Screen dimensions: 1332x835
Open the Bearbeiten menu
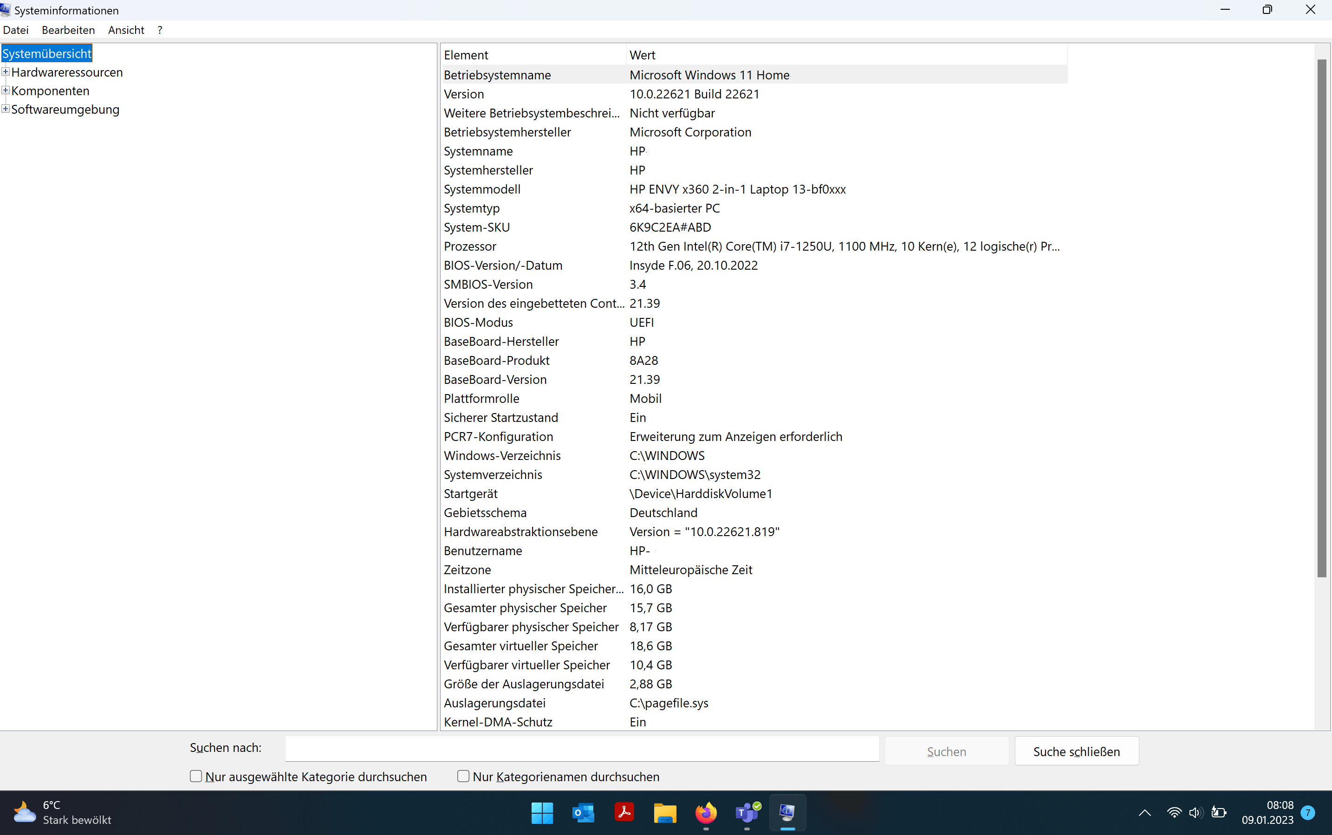click(x=68, y=30)
